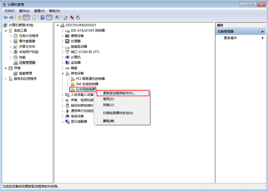Select 共享文件夹 in the tree

(27, 47)
